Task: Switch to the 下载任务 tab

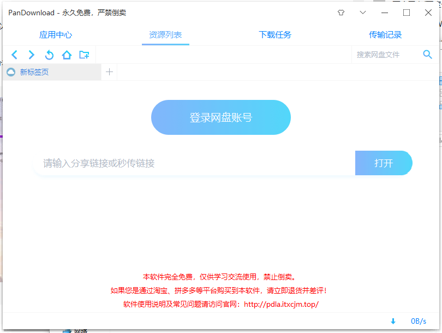Action: (276, 34)
